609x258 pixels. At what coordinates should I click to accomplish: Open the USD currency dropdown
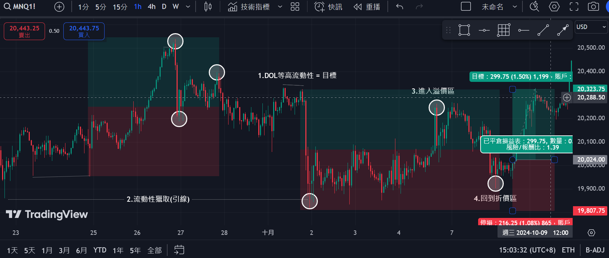point(591,27)
